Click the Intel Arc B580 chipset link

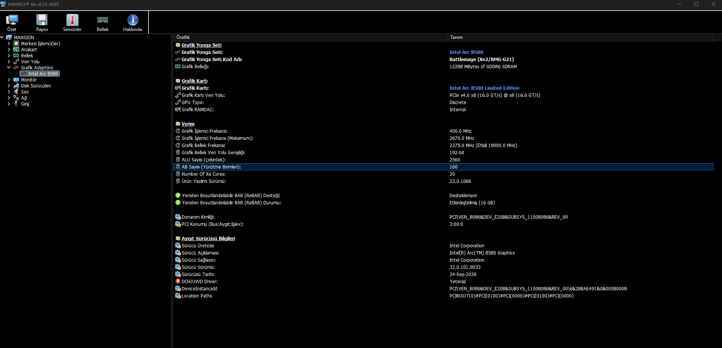coord(466,52)
